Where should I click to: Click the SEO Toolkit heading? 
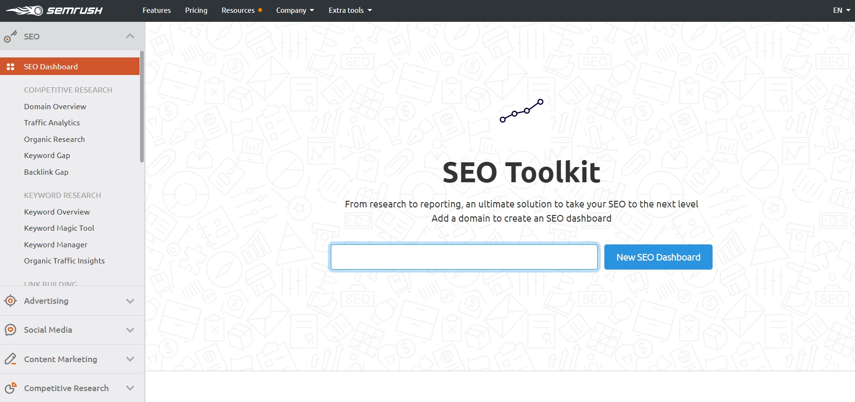click(x=521, y=172)
